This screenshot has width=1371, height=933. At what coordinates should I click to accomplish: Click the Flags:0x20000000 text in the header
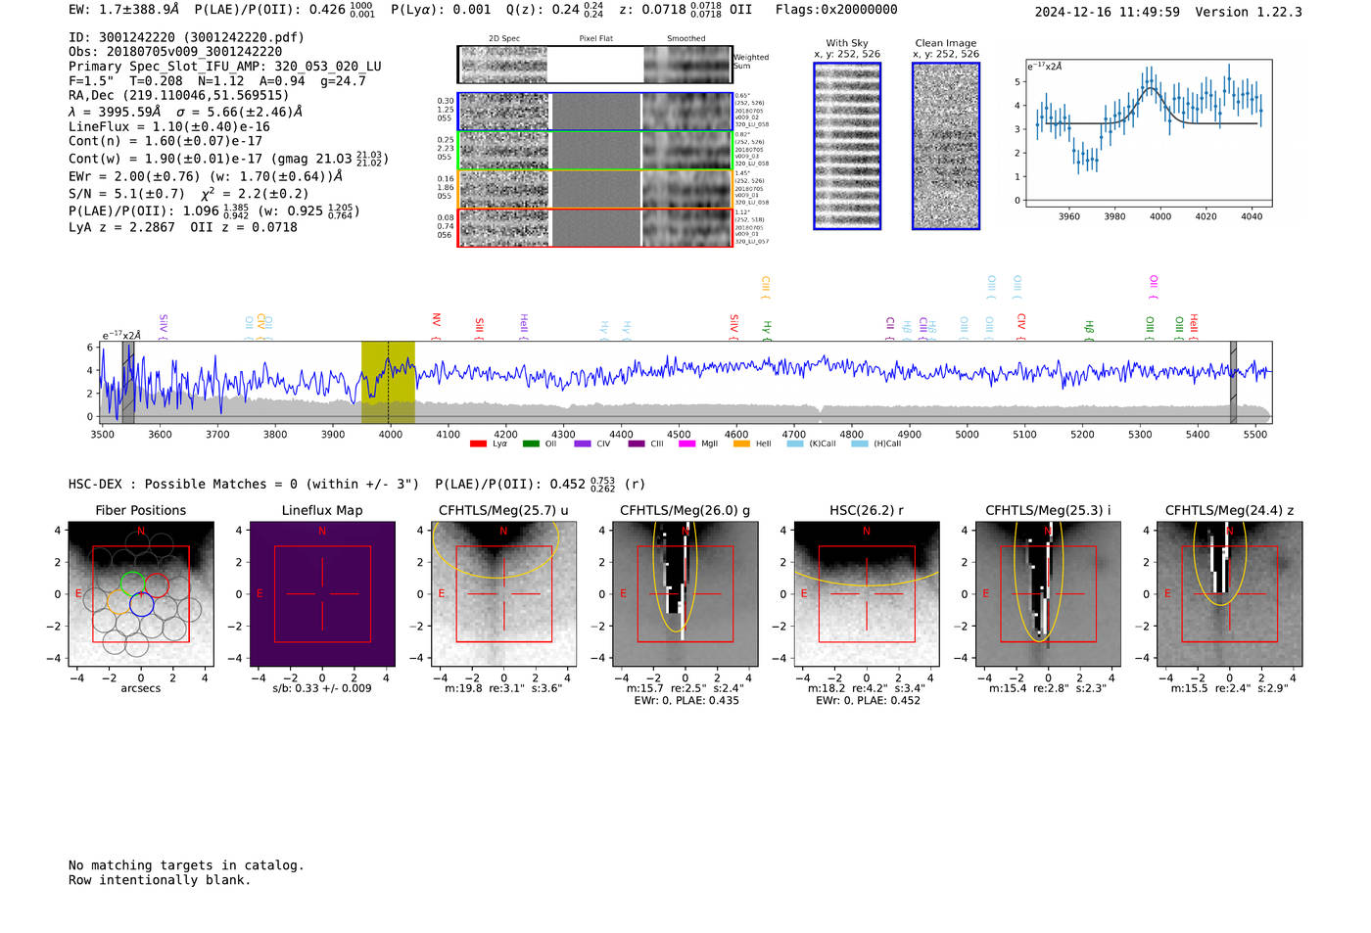pos(836,10)
